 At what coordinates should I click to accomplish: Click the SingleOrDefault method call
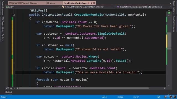111,34
